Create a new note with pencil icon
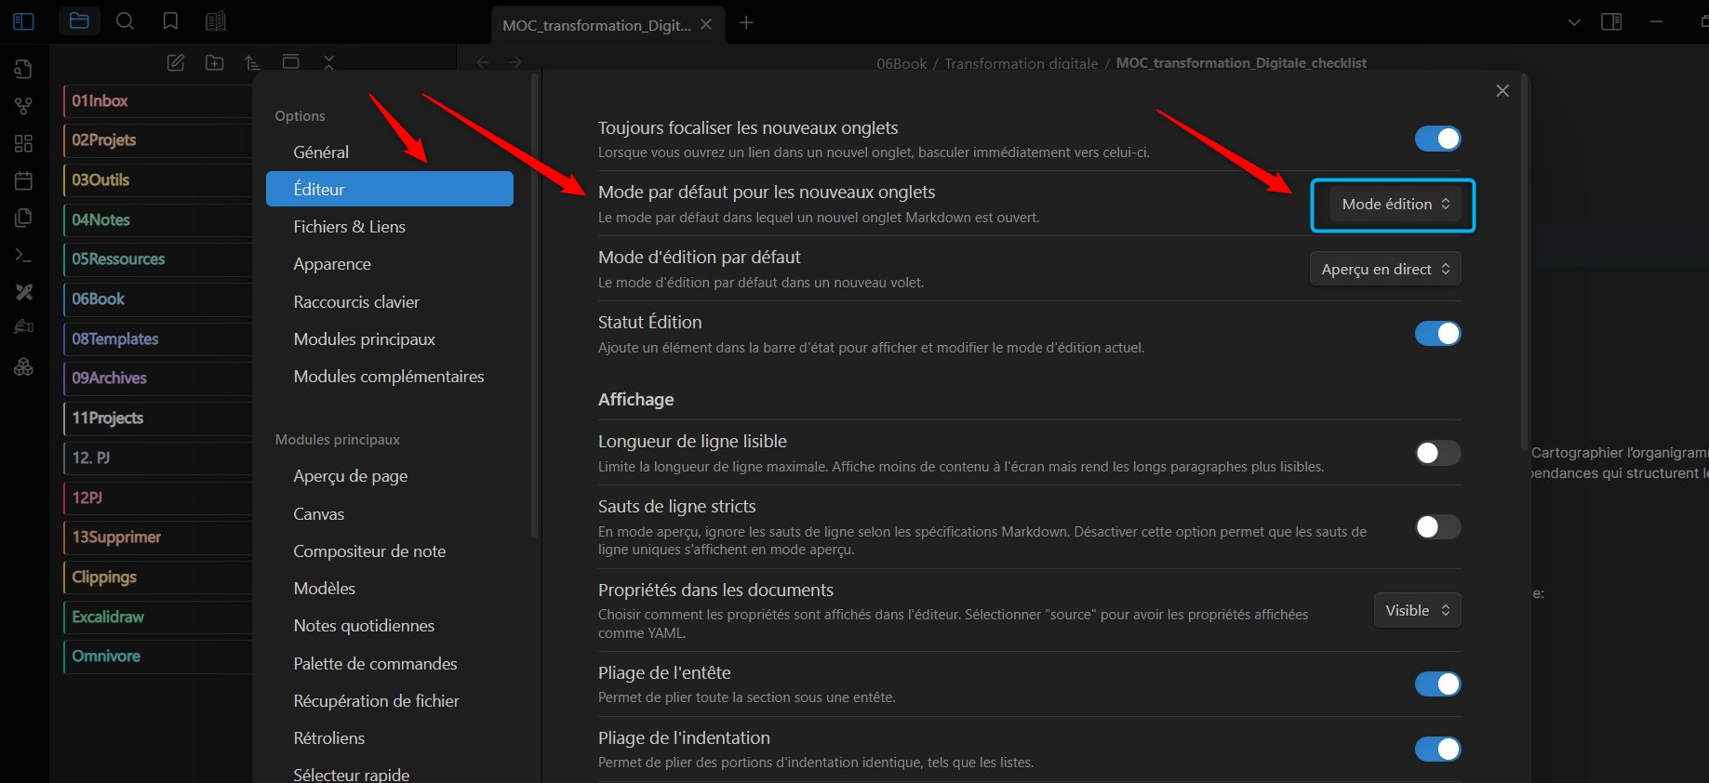This screenshot has height=783, width=1709. point(176,62)
